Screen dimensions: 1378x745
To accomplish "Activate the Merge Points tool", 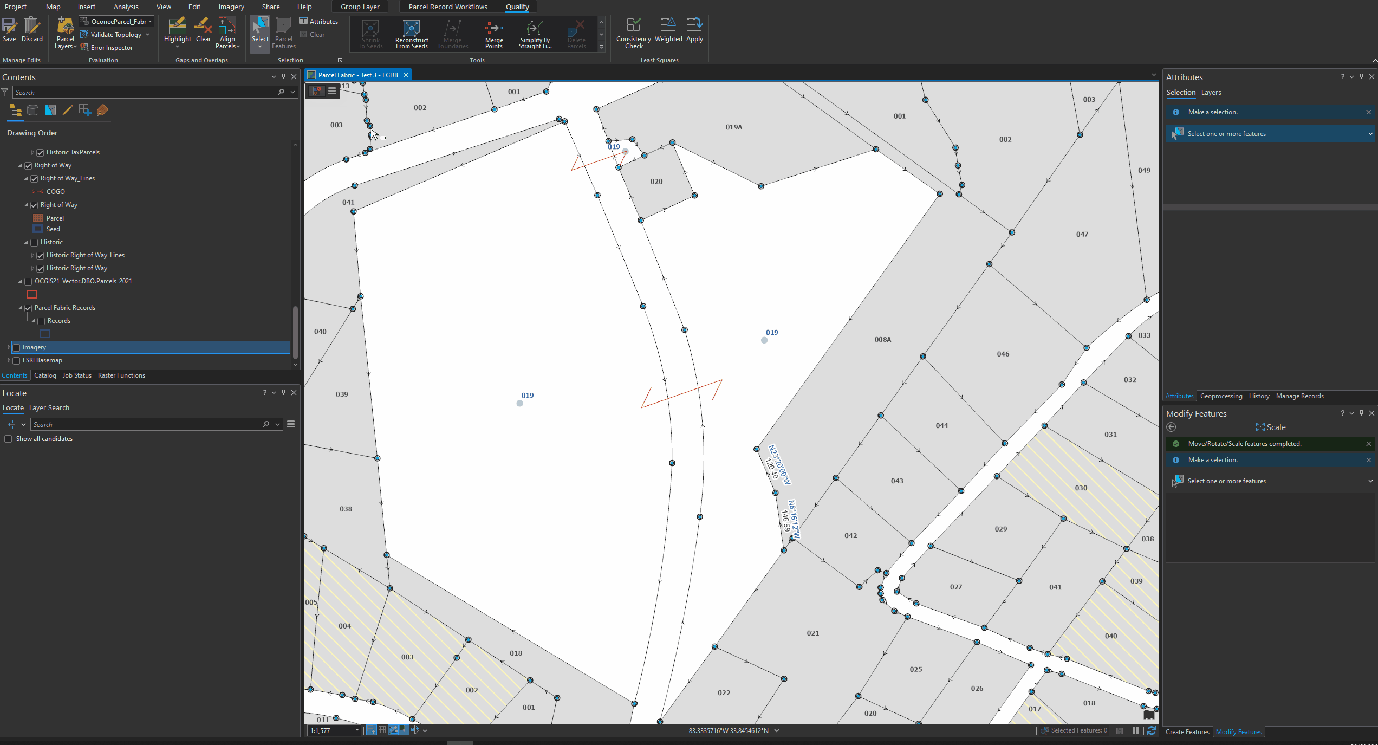I will (x=493, y=34).
